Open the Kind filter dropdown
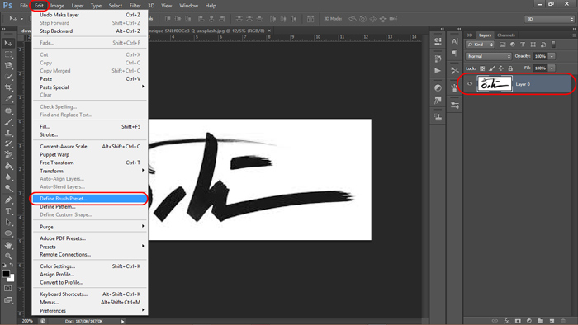This screenshot has height=325, width=578. coord(481,45)
